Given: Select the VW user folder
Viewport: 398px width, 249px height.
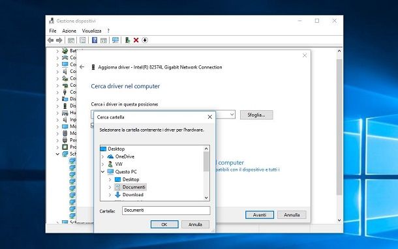Looking at the screenshot, I should (115, 164).
